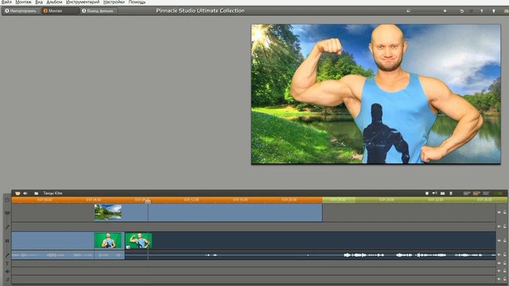Click the effect badge on flexing clip
This screenshot has width=509, height=286.
128,247
